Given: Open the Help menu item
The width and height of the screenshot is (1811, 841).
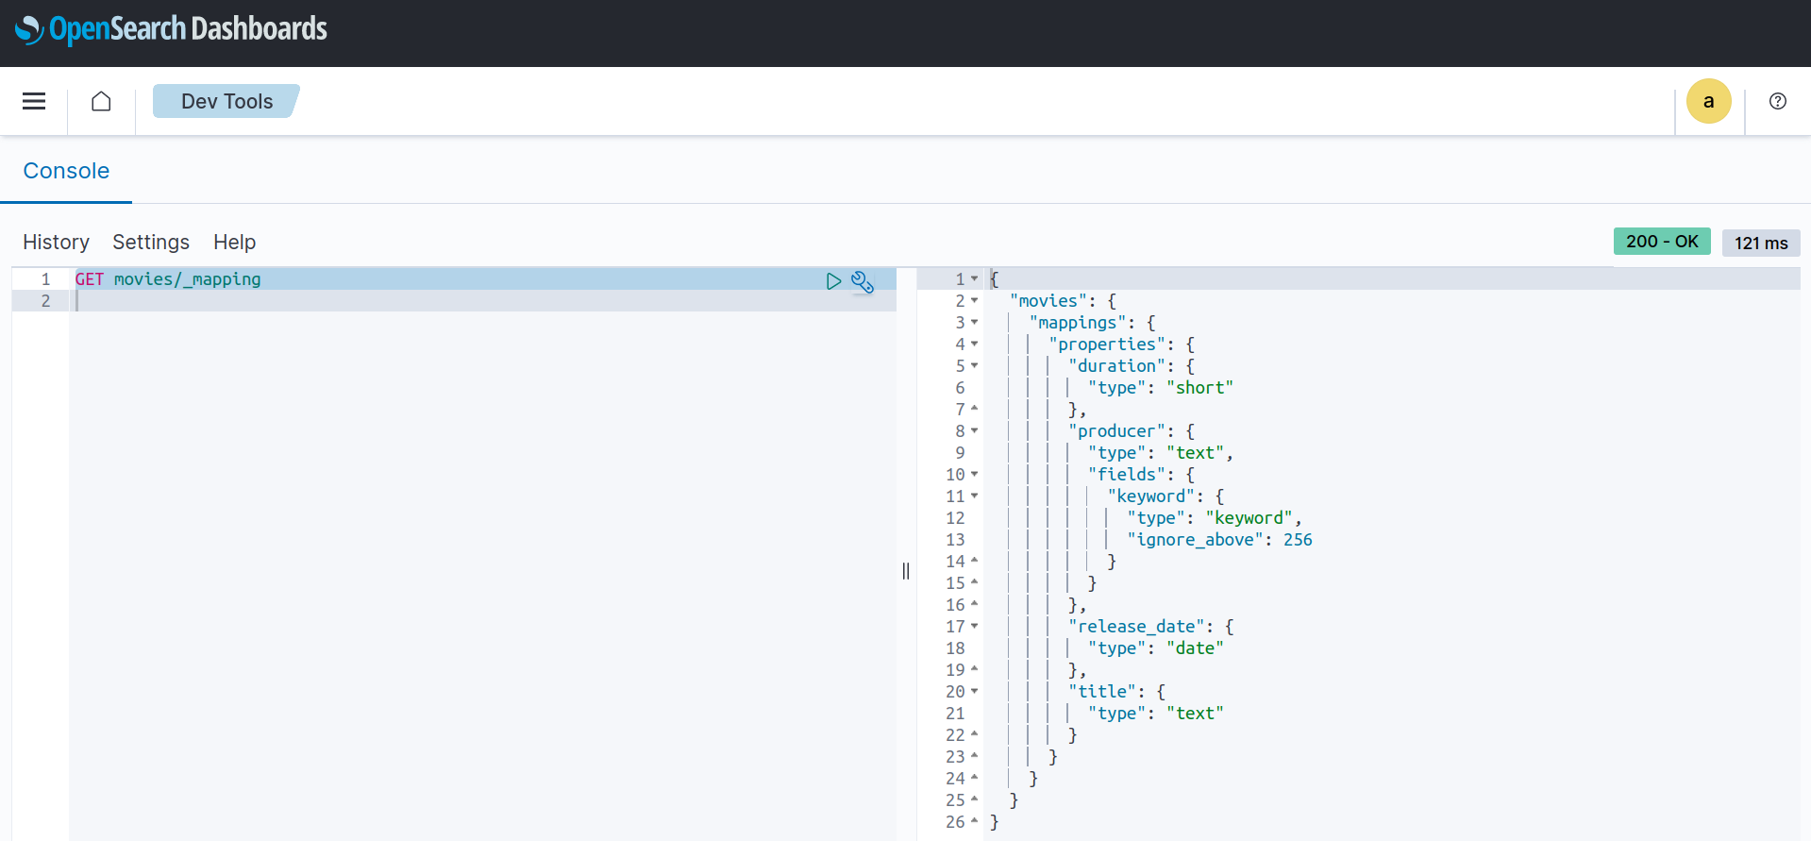Looking at the screenshot, I should [234, 243].
